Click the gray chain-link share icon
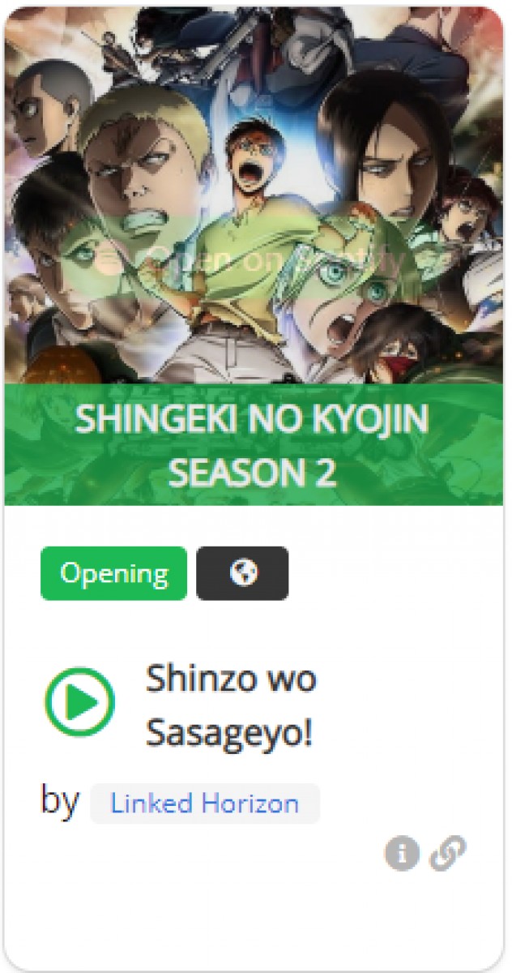The height and width of the screenshot is (973, 512). click(x=448, y=854)
